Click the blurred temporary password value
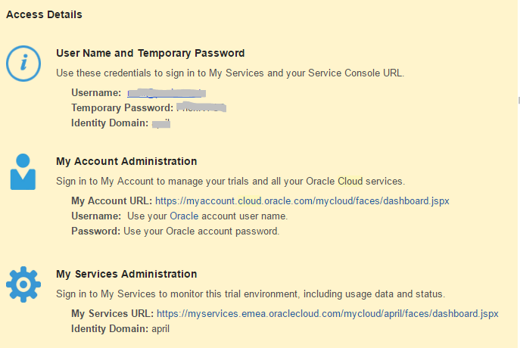The image size is (520, 348). (x=201, y=107)
